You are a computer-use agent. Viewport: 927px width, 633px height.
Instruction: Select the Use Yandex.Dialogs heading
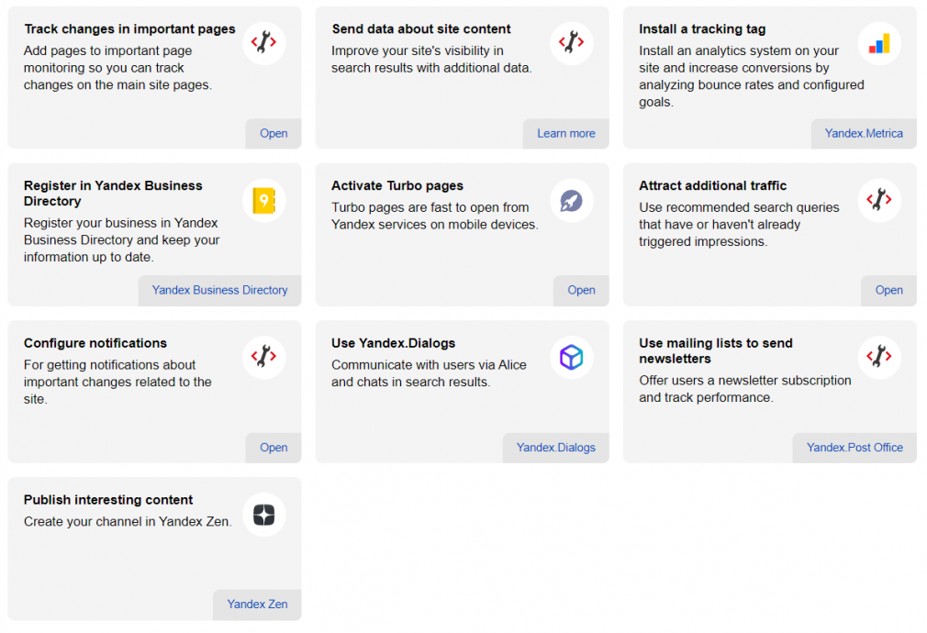(393, 343)
